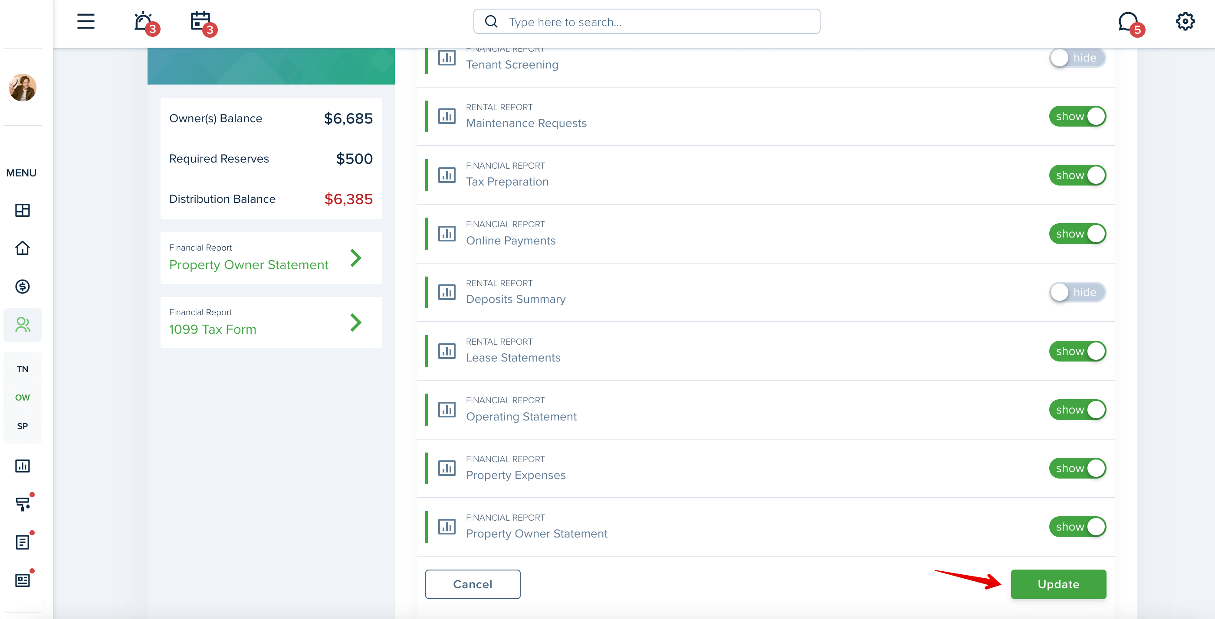Open the documents notes icon
Image resolution: width=1215 pixels, height=619 pixels.
click(22, 542)
